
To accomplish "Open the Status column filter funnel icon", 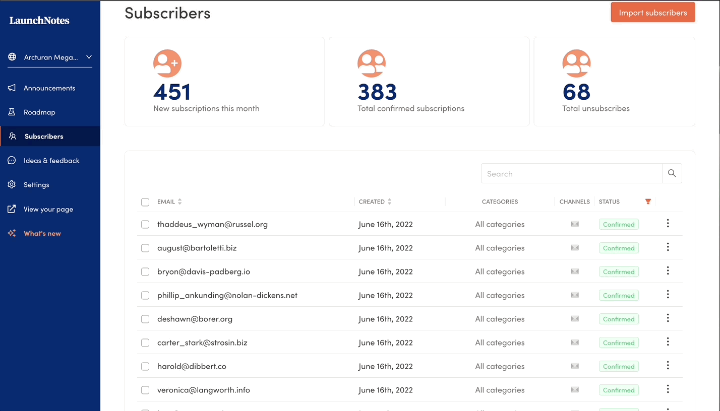I will [x=648, y=201].
